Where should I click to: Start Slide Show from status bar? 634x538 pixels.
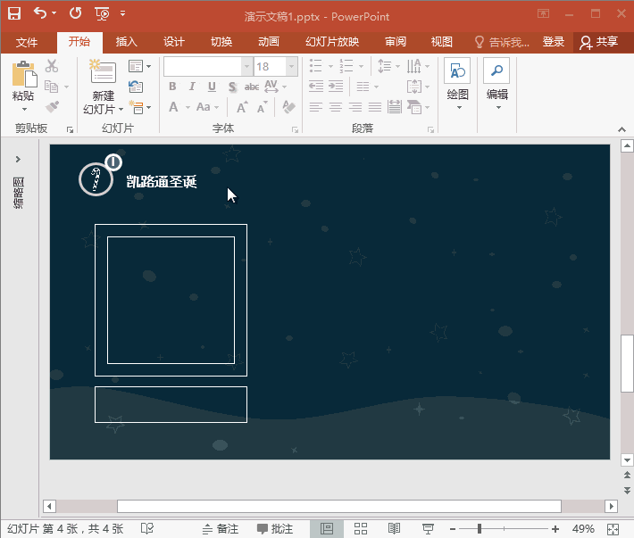coord(429,529)
